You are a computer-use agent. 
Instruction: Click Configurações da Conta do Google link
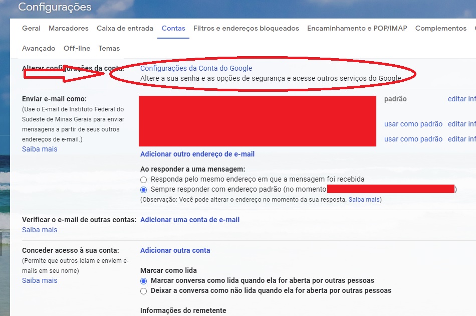(196, 68)
